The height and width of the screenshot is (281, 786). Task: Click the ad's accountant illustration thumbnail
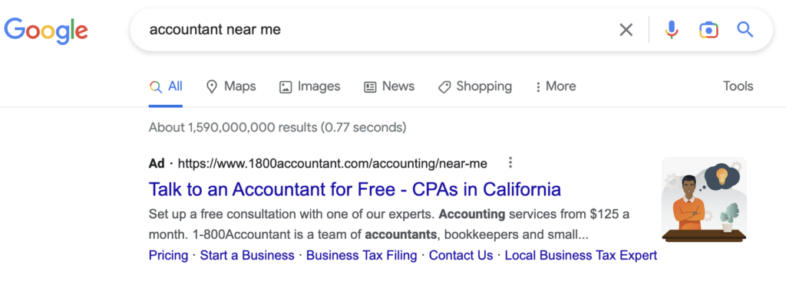[x=704, y=200]
